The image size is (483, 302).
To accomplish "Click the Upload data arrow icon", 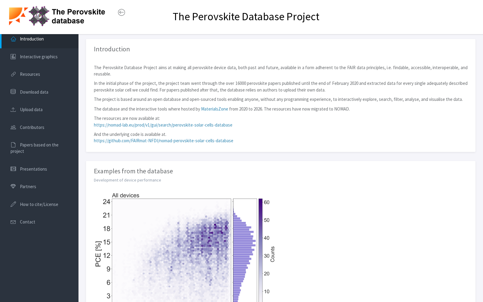I will point(13,109).
